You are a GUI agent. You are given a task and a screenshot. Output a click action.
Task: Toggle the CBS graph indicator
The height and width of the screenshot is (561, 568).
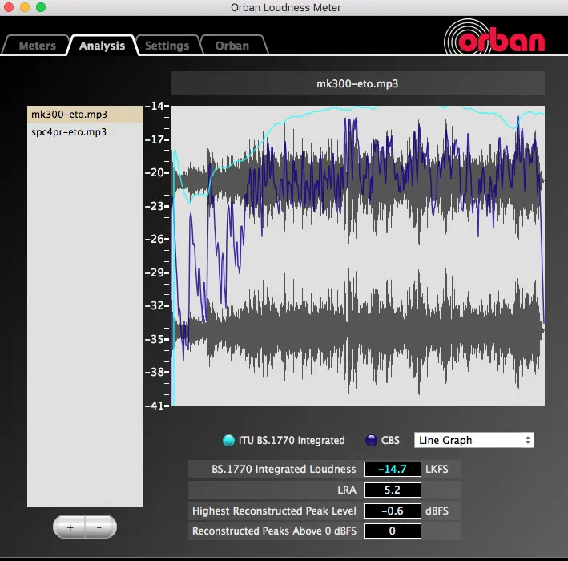click(372, 440)
